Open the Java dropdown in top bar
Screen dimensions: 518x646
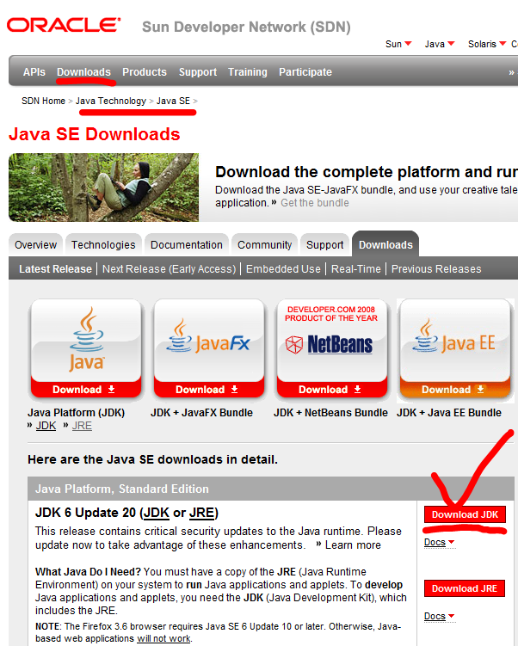[440, 44]
